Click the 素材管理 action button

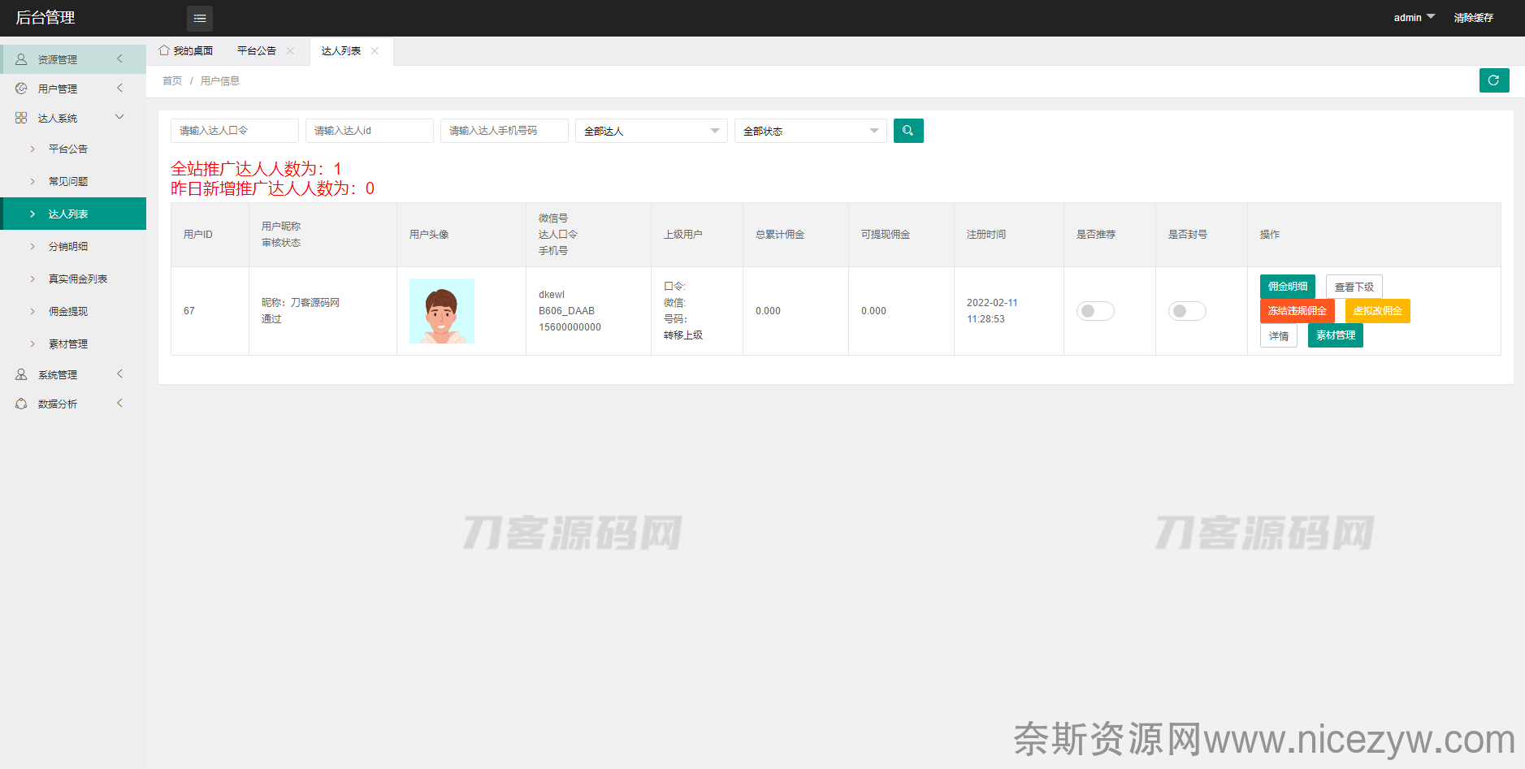tap(1336, 335)
